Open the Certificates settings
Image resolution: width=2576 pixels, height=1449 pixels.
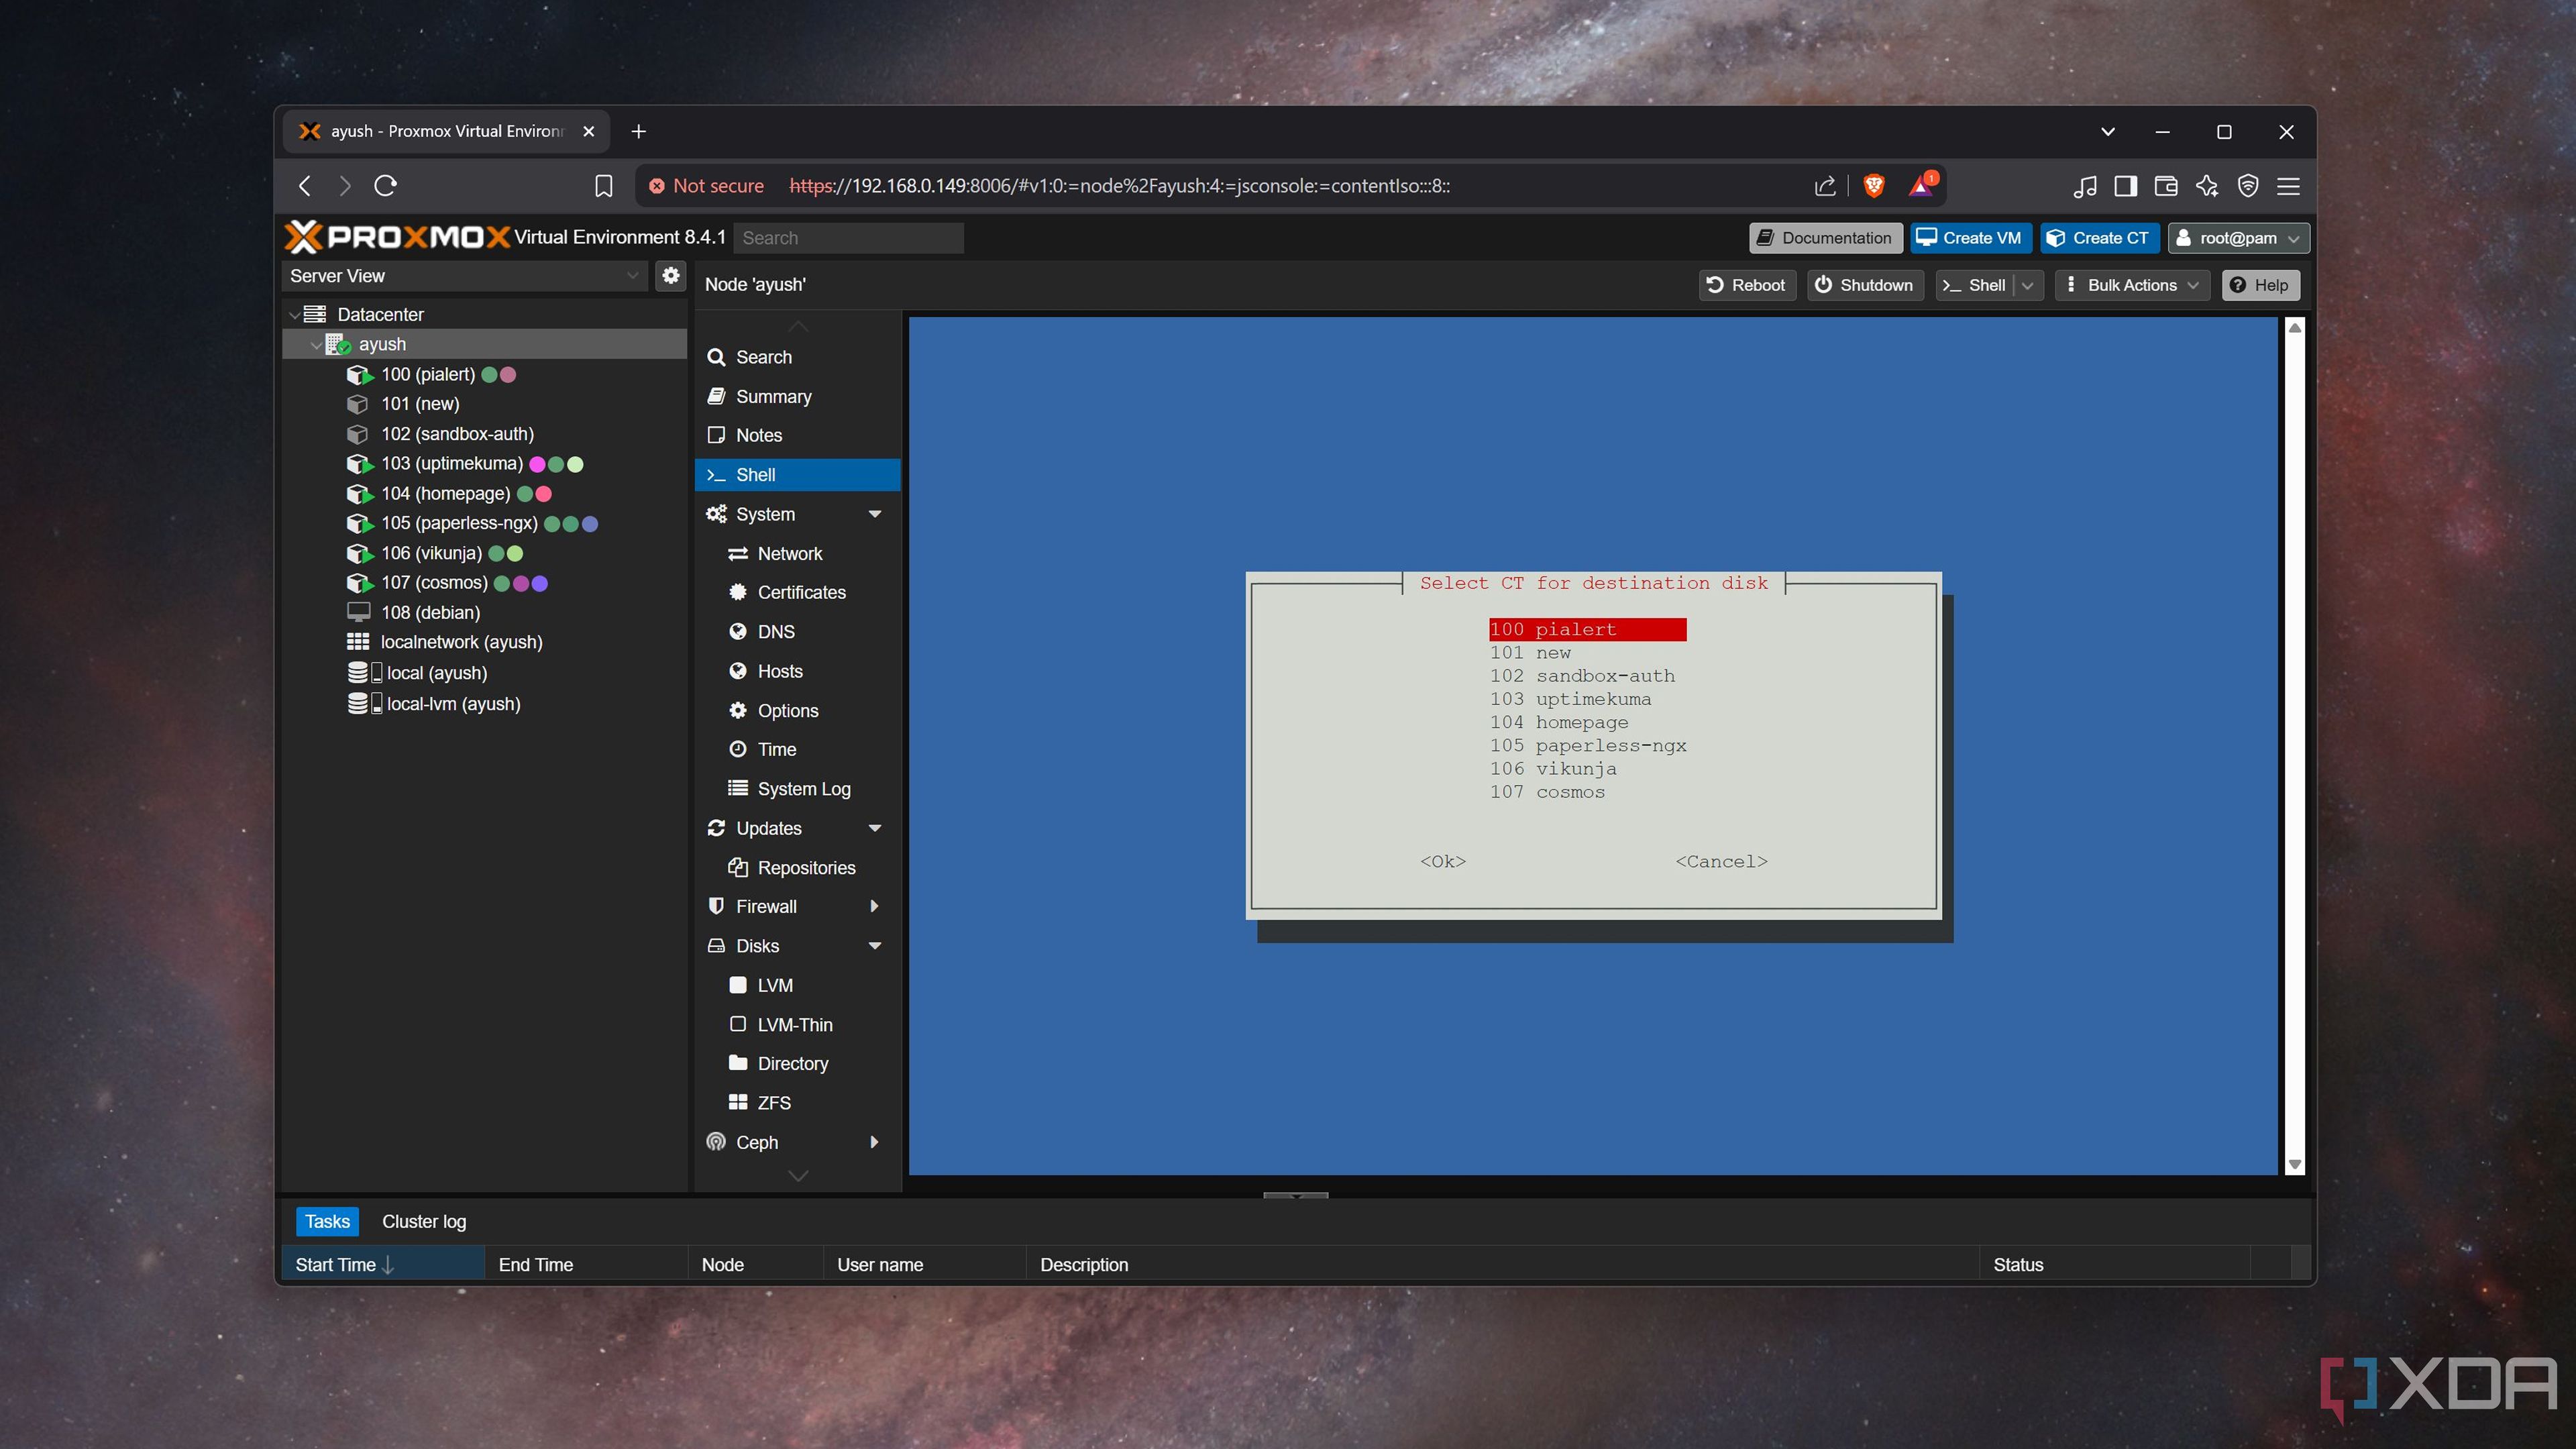pyautogui.click(x=797, y=592)
